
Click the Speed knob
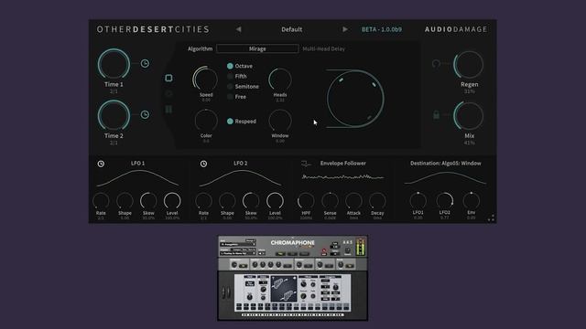tap(205, 79)
